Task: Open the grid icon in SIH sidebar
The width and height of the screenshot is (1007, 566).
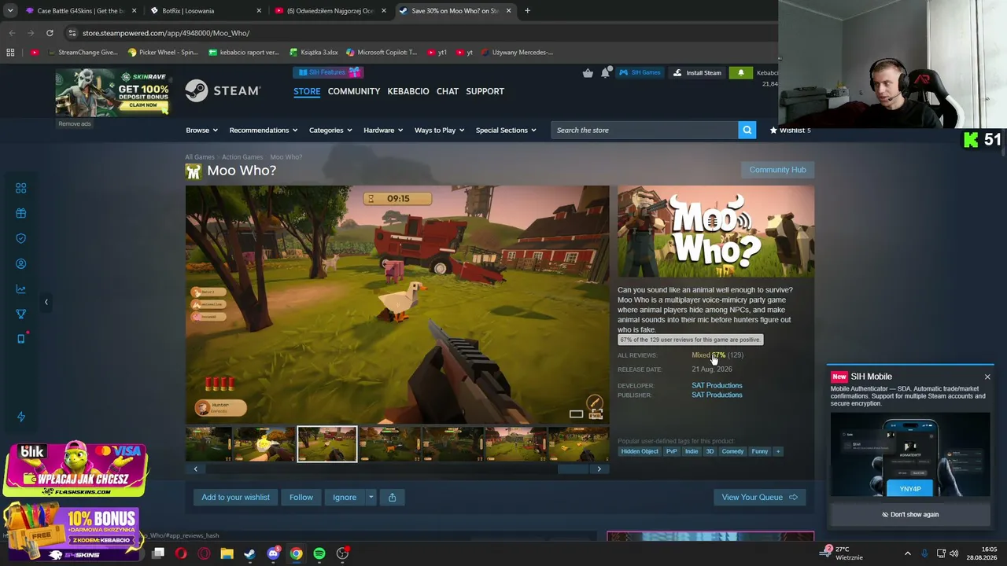Action: (21, 188)
